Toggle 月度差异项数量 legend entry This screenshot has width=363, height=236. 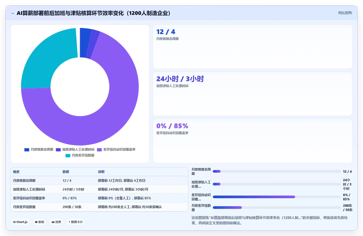(x=80, y=155)
